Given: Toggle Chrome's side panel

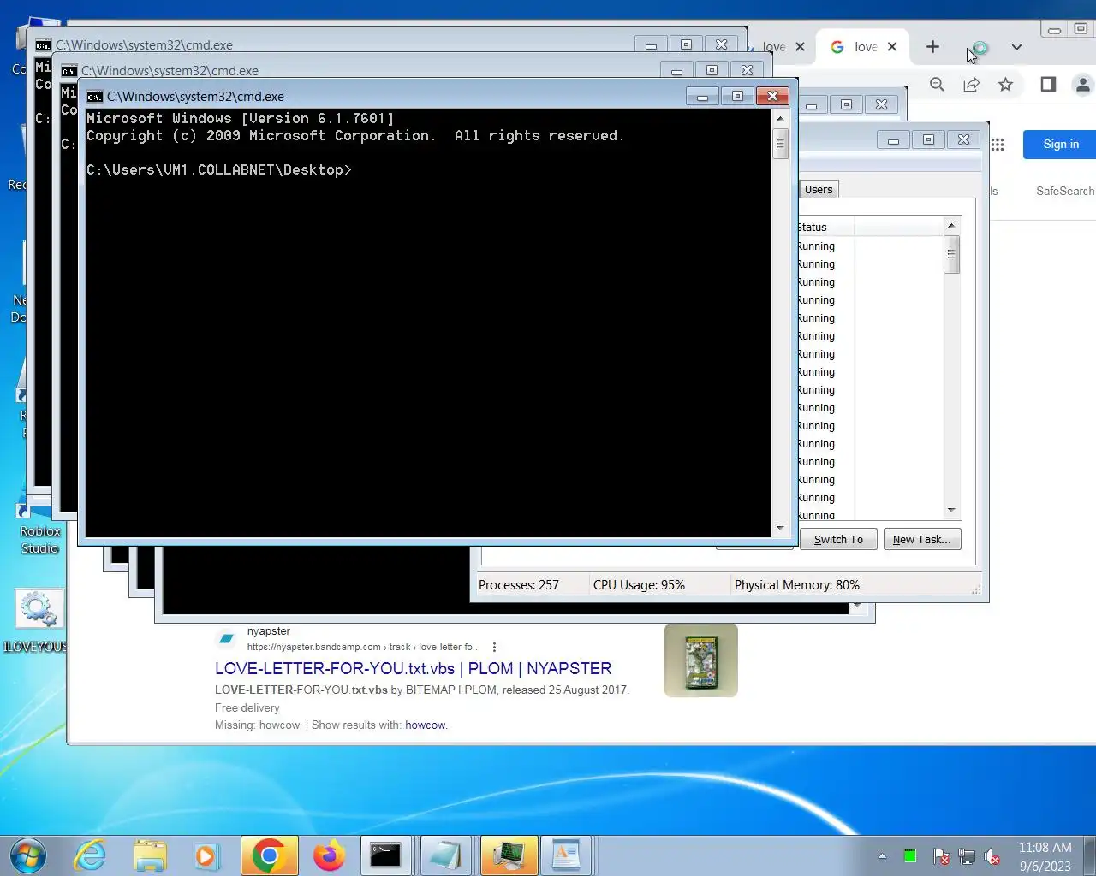Looking at the screenshot, I should [1048, 84].
